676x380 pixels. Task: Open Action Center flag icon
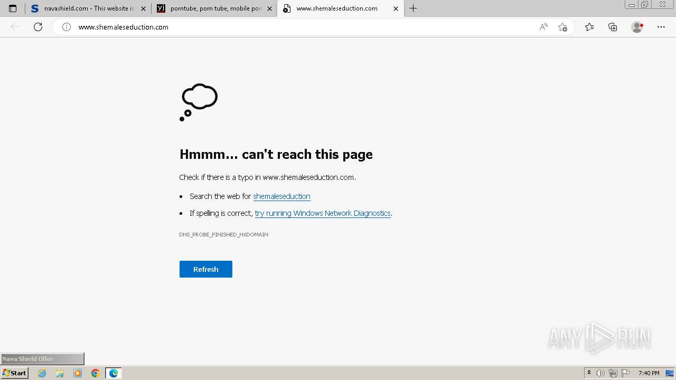(x=626, y=373)
